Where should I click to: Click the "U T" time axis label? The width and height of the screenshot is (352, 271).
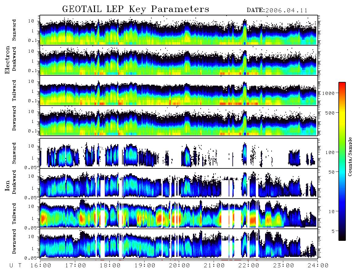click(16, 265)
